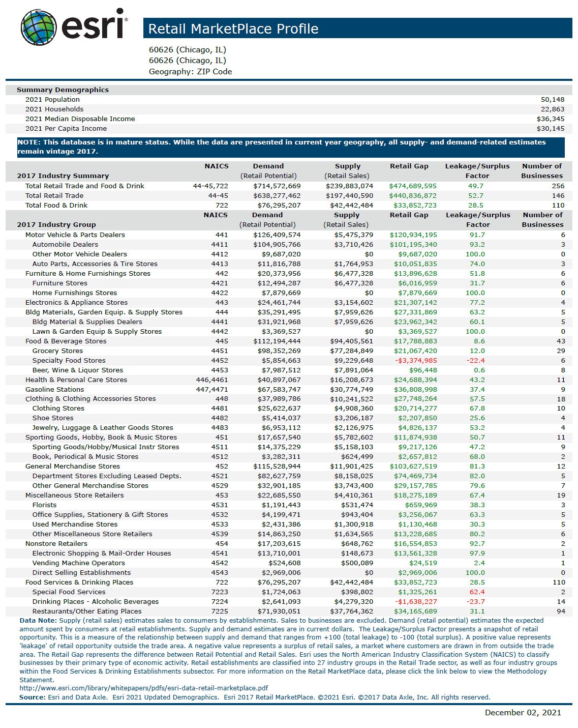The width and height of the screenshot is (578, 728).
Task: Click the December 02, 2021 report date
Action: (x=523, y=713)
